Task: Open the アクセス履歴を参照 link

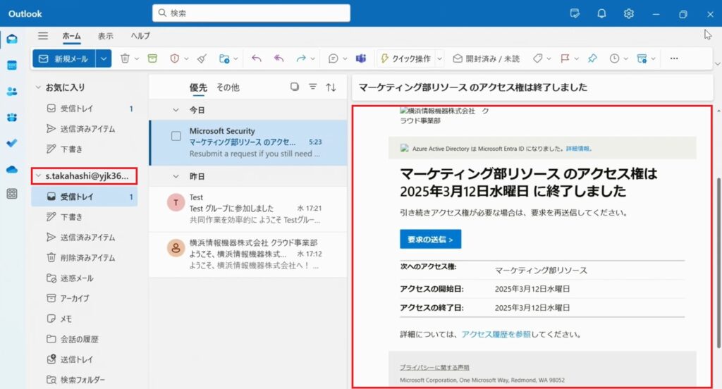Action: point(496,335)
